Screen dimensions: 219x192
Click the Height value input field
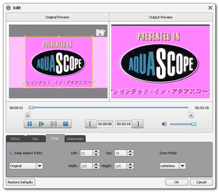pos(120,166)
